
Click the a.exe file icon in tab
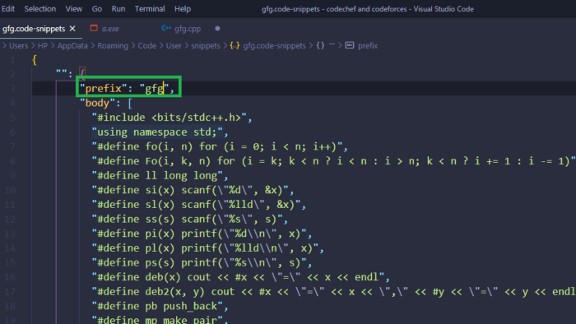point(94,28)
